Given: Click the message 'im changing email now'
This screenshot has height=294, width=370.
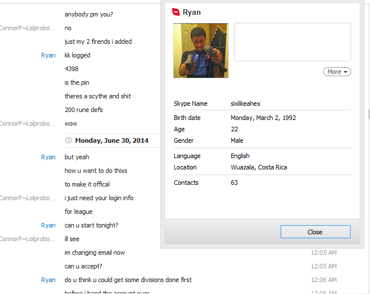Looking at the screenshot, I should [x=94, y=252].
